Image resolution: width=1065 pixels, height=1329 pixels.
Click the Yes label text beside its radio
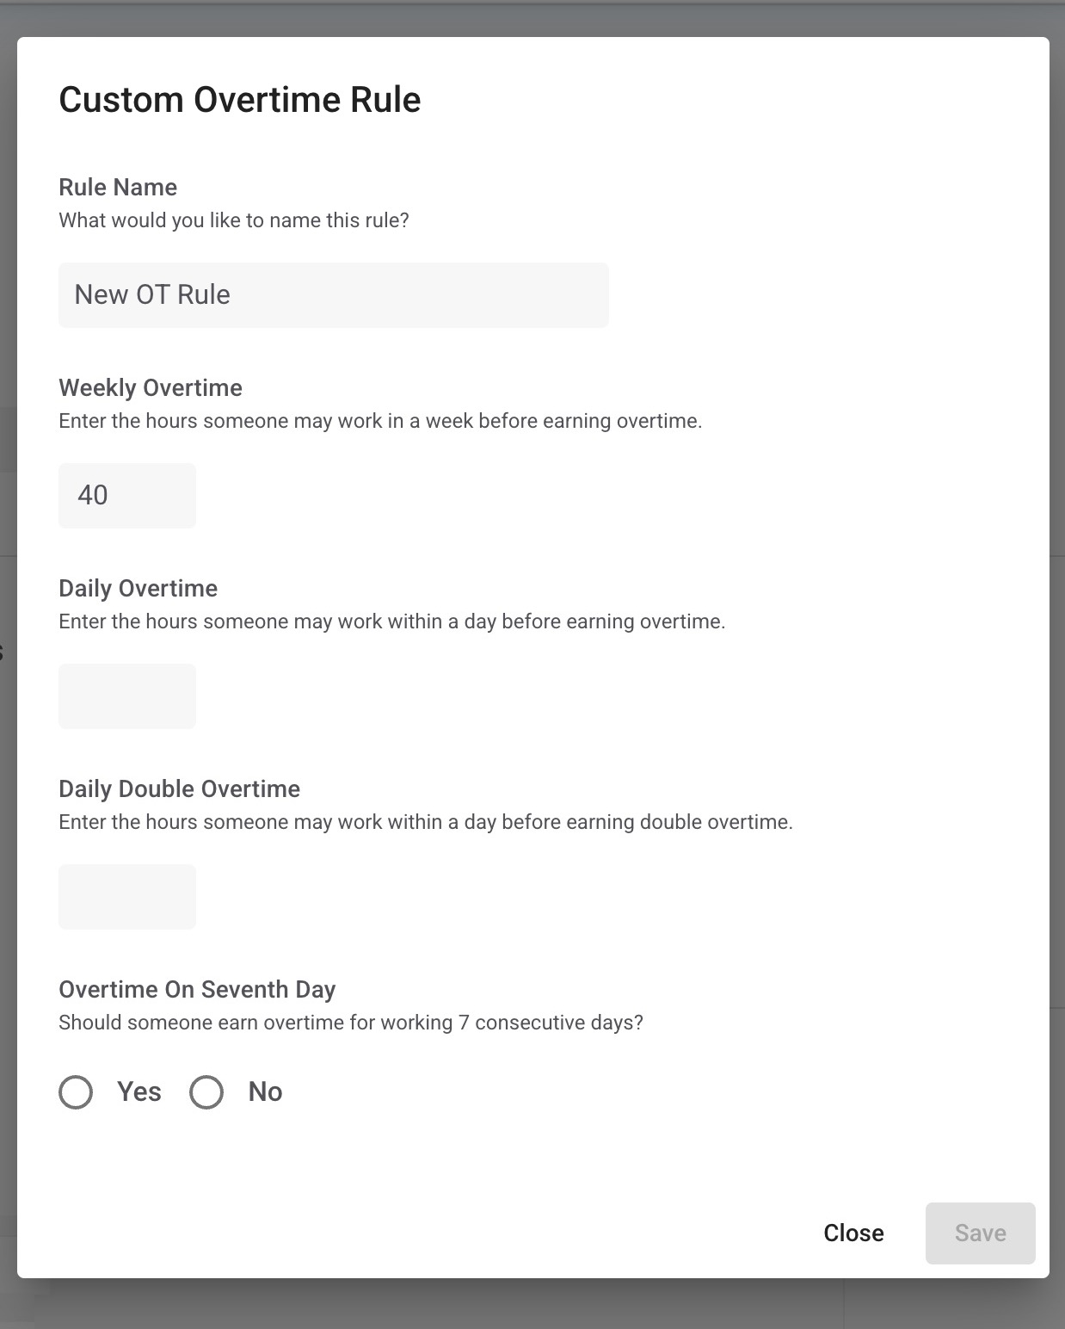coord(139,1091)
